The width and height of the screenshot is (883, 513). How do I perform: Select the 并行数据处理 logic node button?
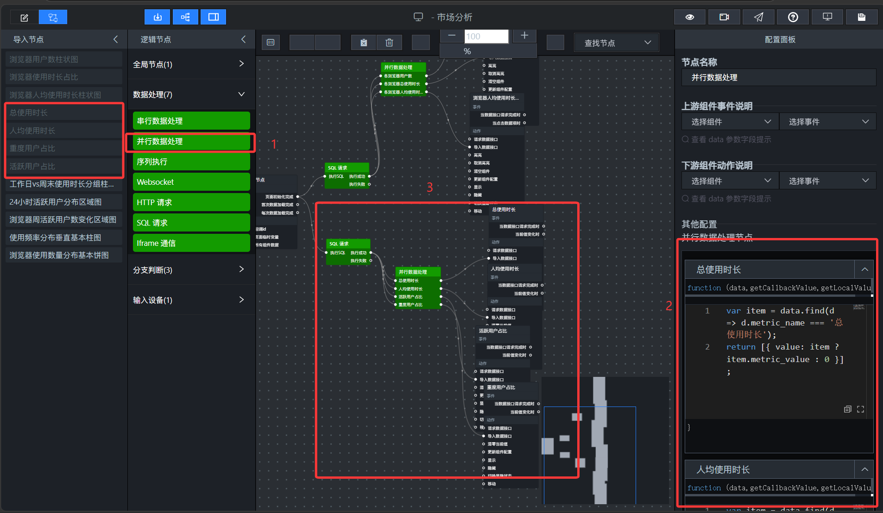click(191, 141)
